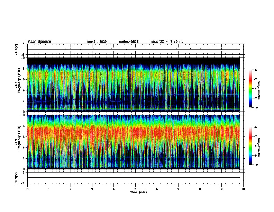Viewport: 274px width, 212px height.
Task: Click the time axis tick label '0'
Action: point(27,189)
